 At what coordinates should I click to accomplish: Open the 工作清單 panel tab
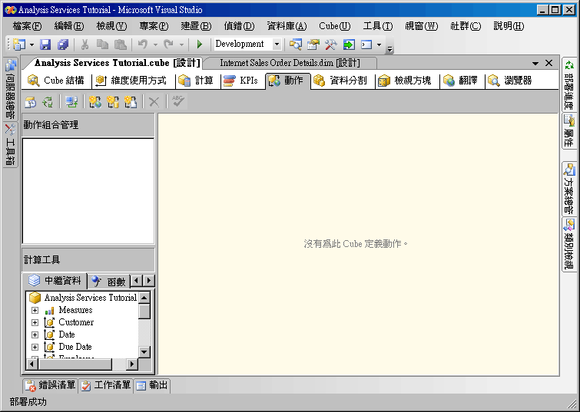point(106,385)
